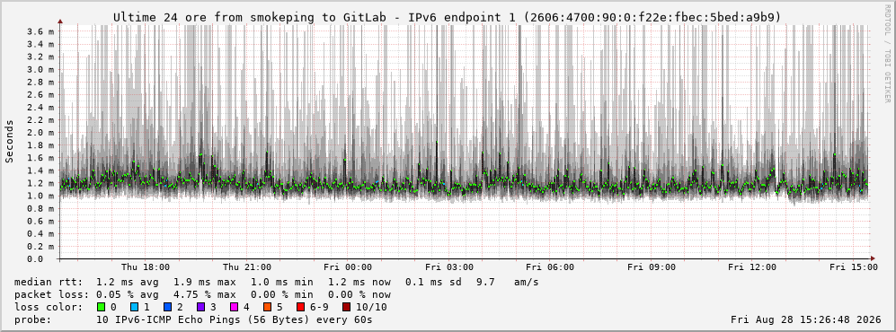Click the red 6-9 loss swatch
The image size is (896, 332).
click(x=300, y=307)
